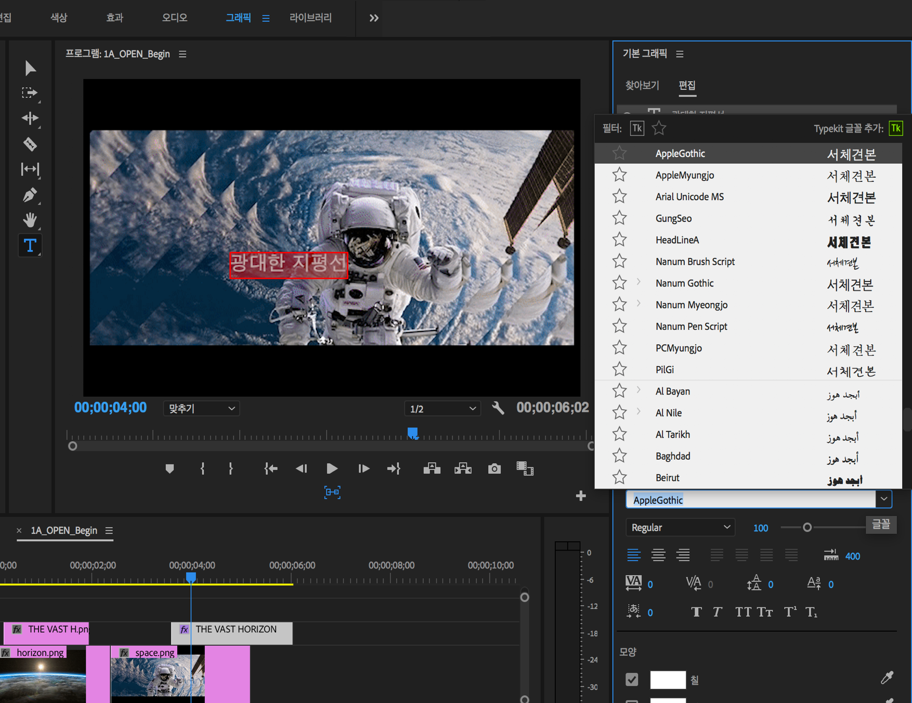Select the Razor tool
Image resolution: width=912 pixels, height=703 pixels.
30,144
